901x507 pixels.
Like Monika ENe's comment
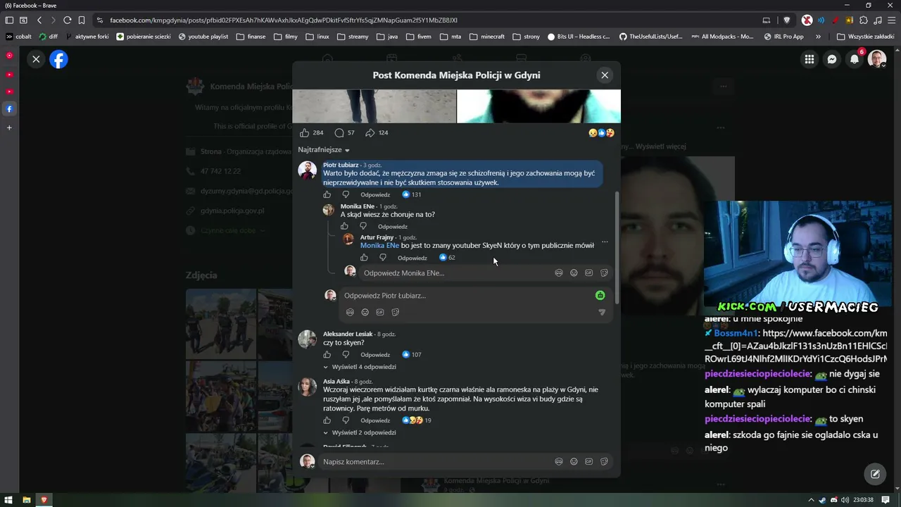pyautogui.click(x=344, y=227)
